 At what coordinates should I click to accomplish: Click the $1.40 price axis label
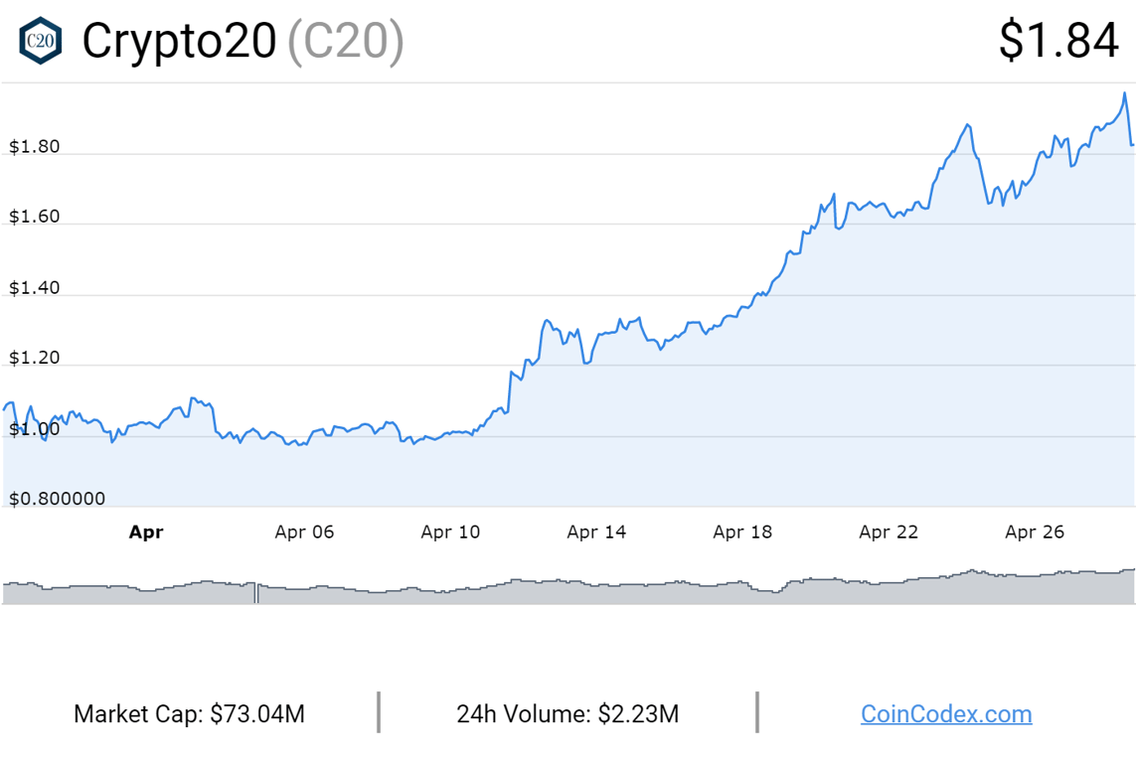pyautogui.click(x=35, y=288)
